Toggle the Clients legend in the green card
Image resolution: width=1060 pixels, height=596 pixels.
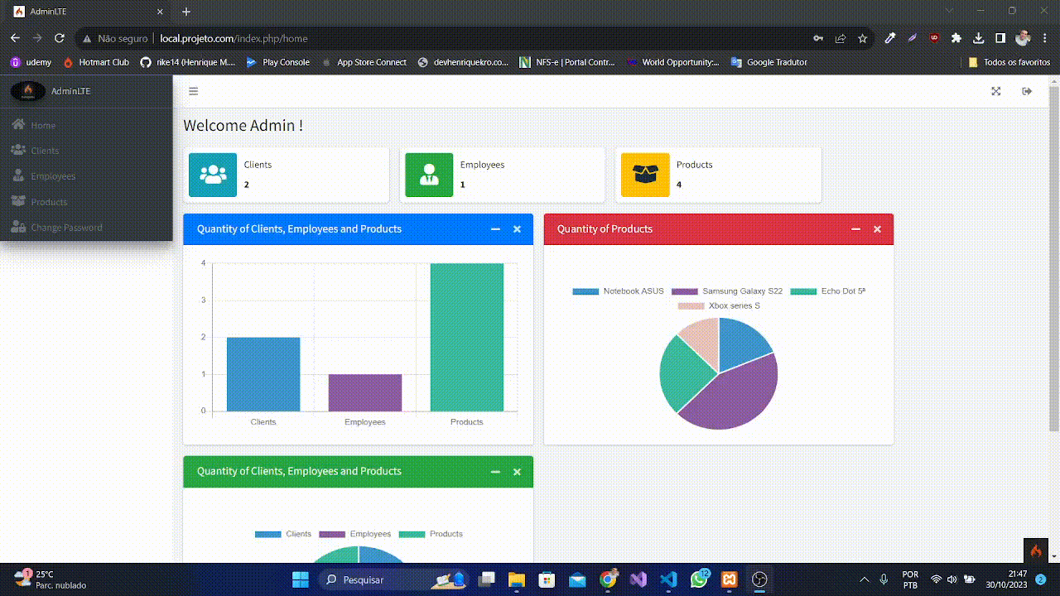(x=283, y=534)
